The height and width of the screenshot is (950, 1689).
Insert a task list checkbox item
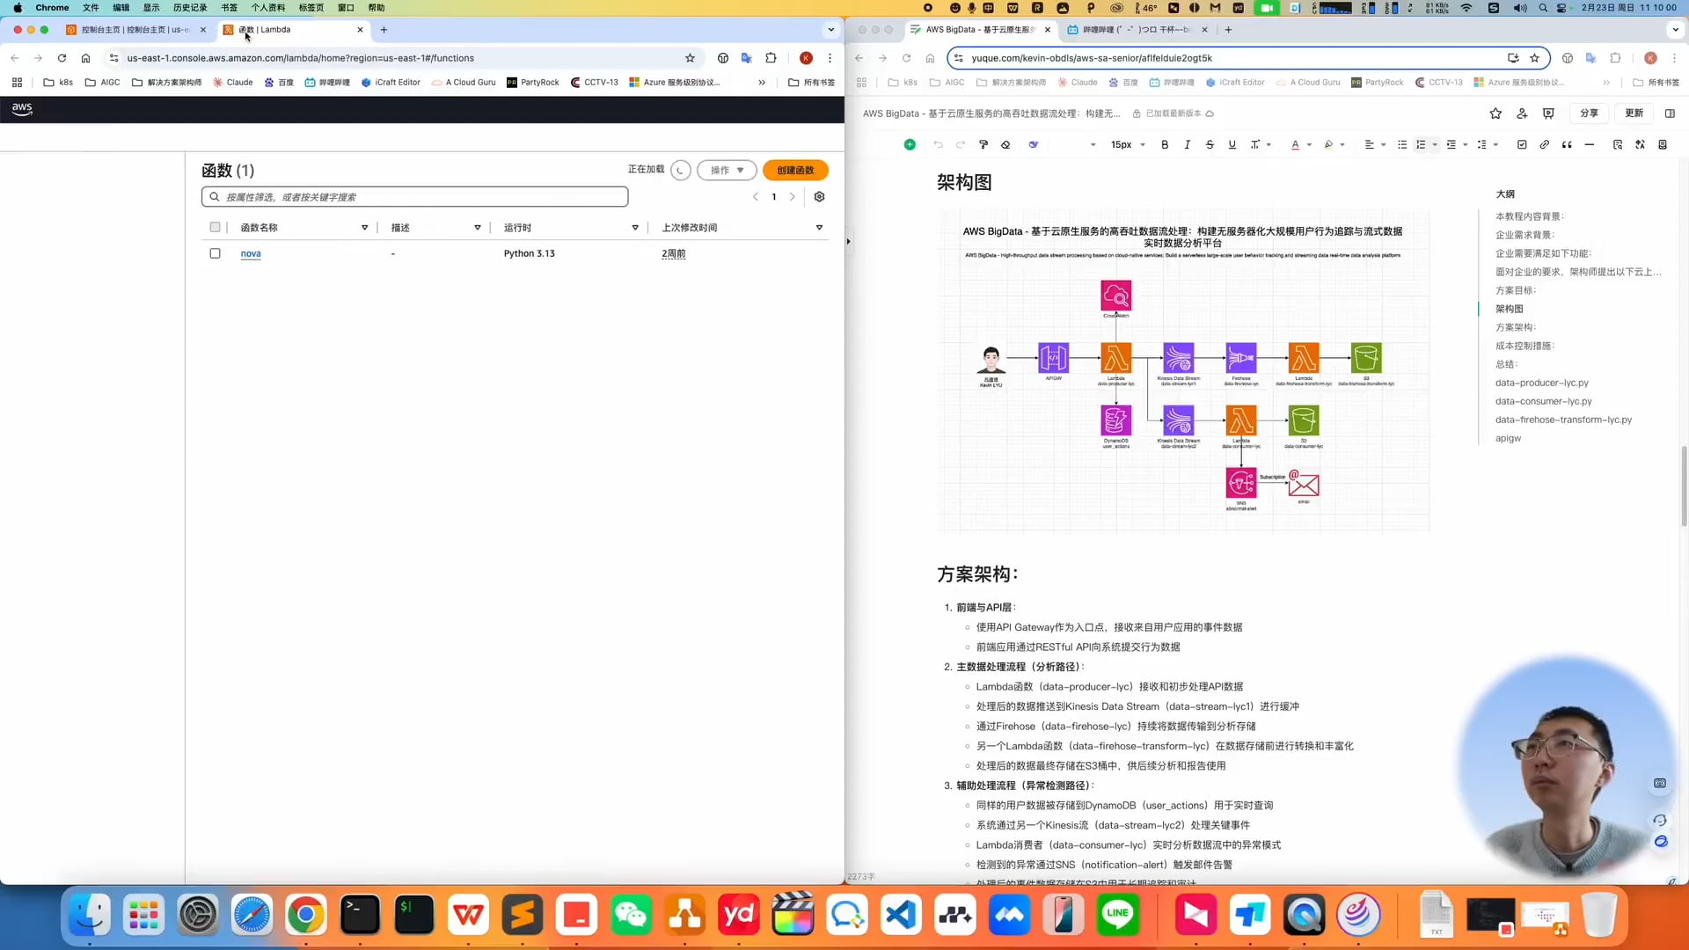click(1521, 144)
